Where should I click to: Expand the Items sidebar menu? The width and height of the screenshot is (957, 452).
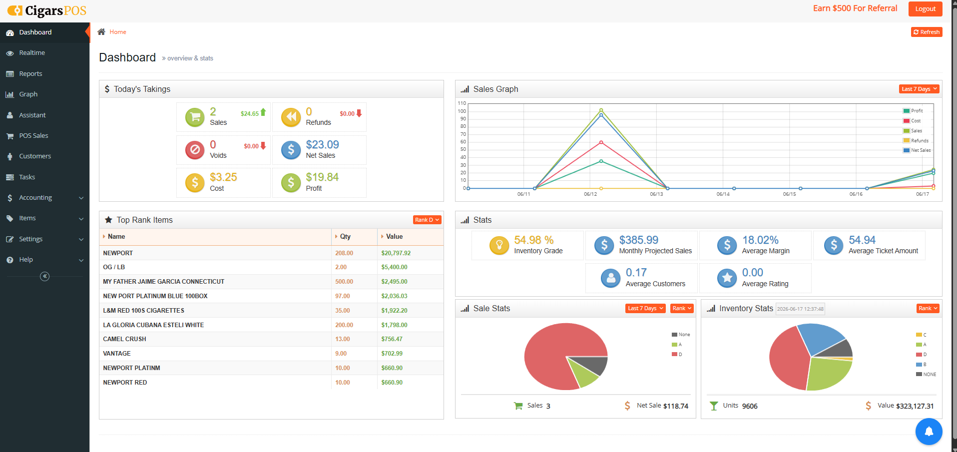coord(45,218)
